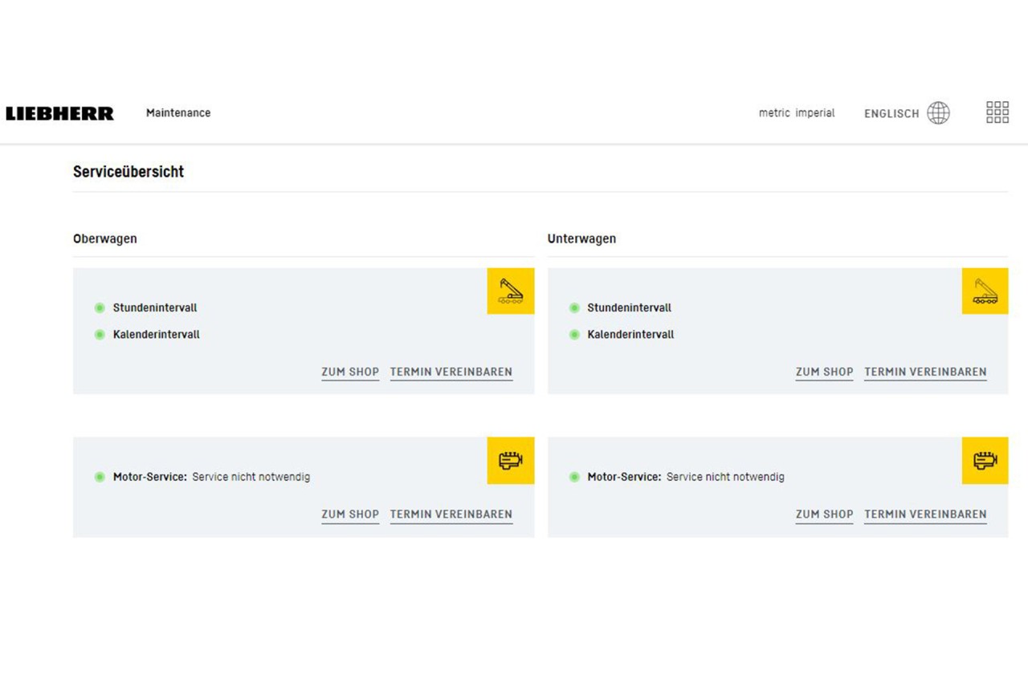Switch units to metric

tap(774, 113)
